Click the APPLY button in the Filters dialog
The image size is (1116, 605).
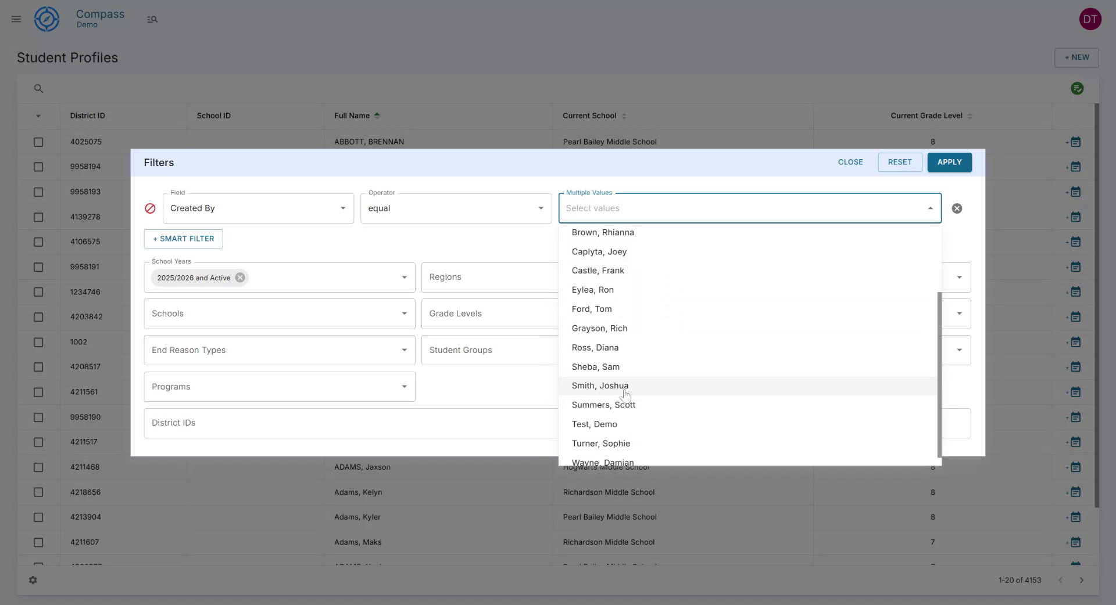[949, 162]
